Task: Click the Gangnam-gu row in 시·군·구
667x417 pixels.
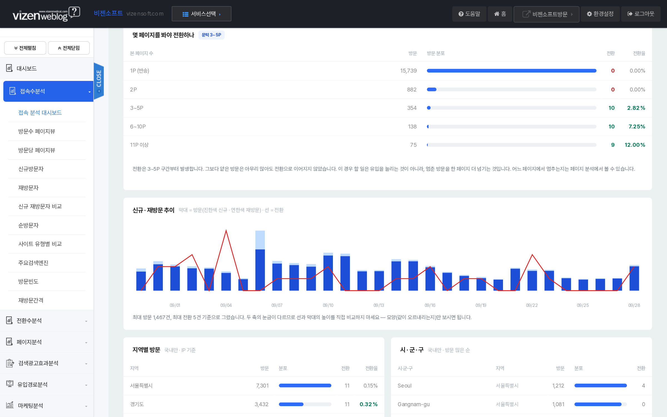Action: pyautogui.click(x=521, y=404)
